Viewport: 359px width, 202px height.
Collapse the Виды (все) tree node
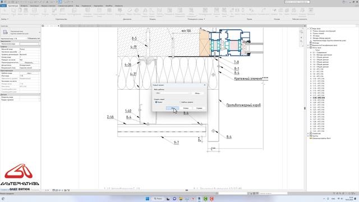(x=308, y=29)
